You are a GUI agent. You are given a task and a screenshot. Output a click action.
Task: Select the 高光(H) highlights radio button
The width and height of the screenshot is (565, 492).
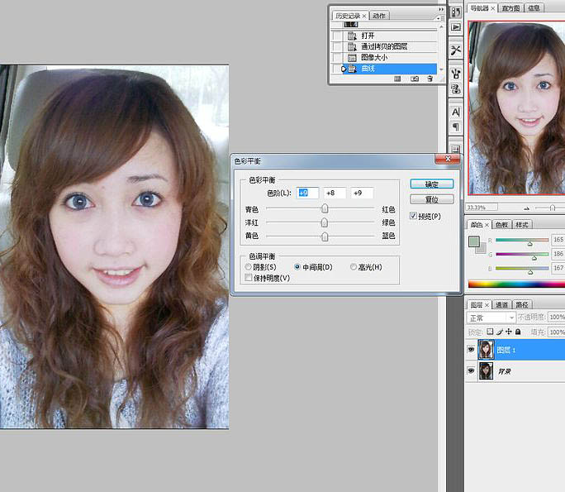[x=354, y=267]
